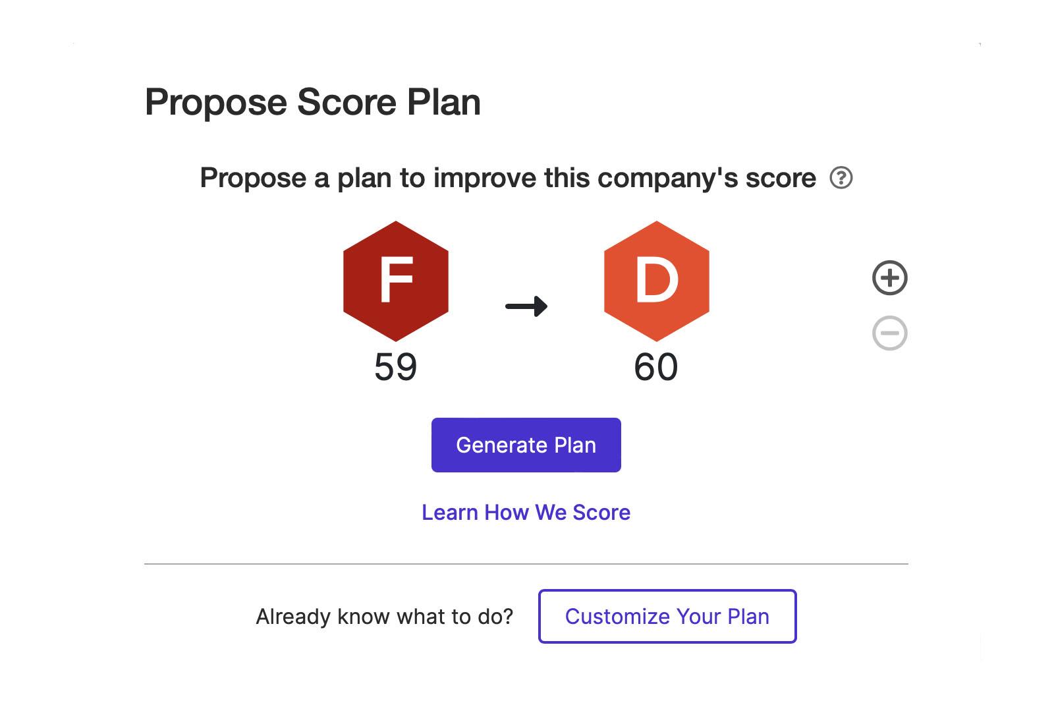1054x703 pixels.
Task: Select the target score number 60
Action: click(x=656, y=367)
